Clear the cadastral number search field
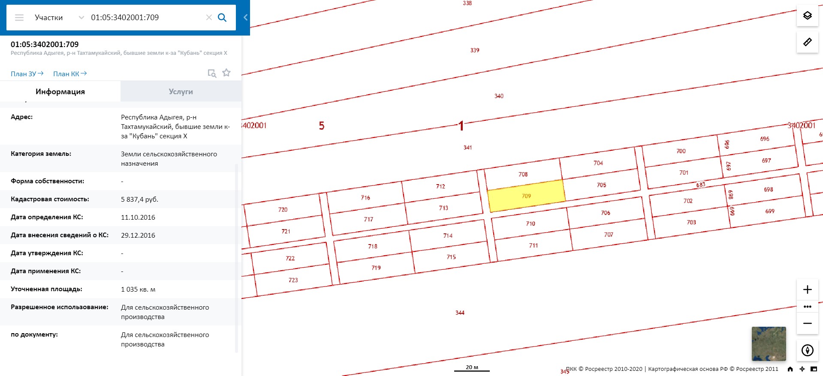This screenshot has height=376, width=823. [209, 18]
